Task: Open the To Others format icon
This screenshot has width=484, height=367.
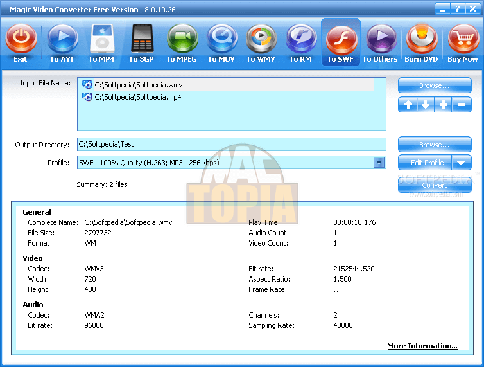Action: pyautogui.click(x=381, y=39)
